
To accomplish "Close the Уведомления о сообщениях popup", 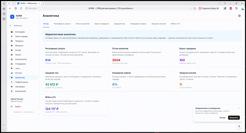I will click(239, 108).
